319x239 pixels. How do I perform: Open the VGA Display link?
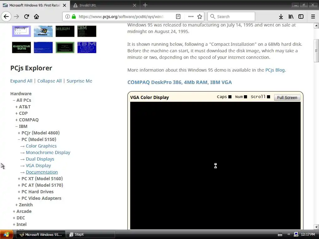click(x=38, y=166)
